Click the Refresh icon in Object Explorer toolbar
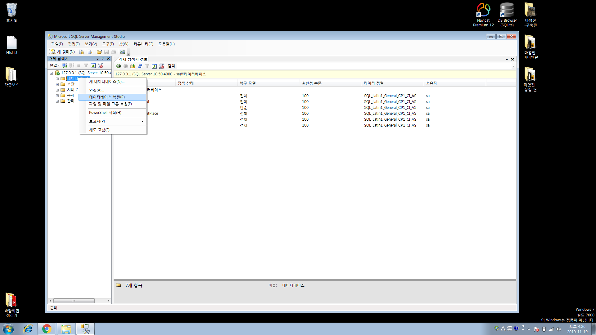The width and height of the screenshot is (596, 335). click(x=93, y=65)
